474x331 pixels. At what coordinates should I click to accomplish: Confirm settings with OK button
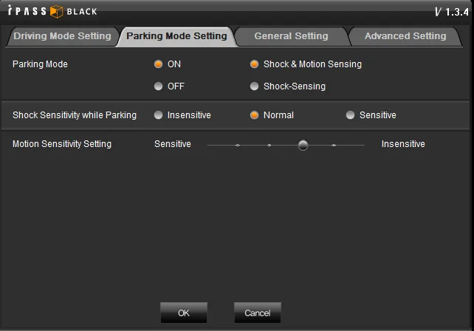[x=184, y=313]
